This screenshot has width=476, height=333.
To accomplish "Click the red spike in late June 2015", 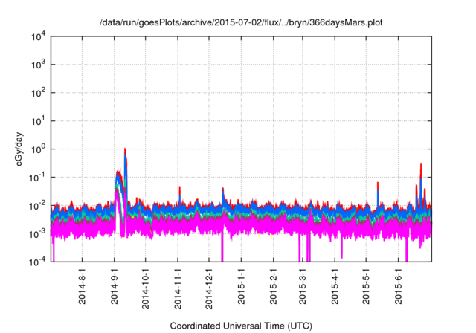I will [421, 165].
